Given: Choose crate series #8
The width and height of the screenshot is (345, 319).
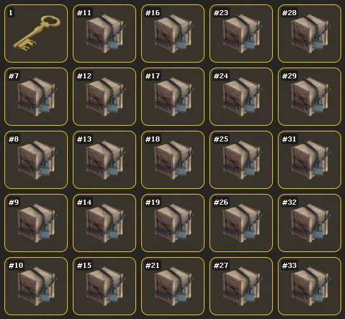Looking at the screenshot, I should (36, 160).
